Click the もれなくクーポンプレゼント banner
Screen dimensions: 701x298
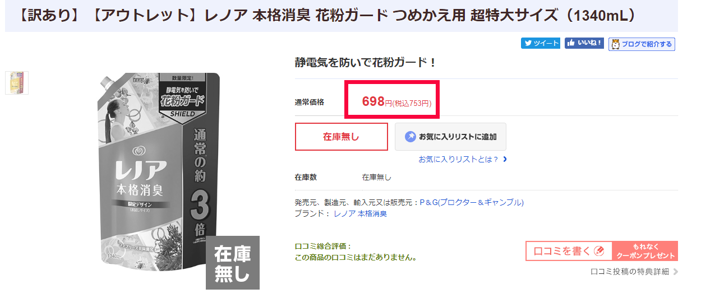(x=645, y=251)
